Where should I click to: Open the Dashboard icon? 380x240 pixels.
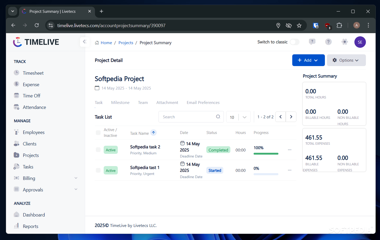16,215
